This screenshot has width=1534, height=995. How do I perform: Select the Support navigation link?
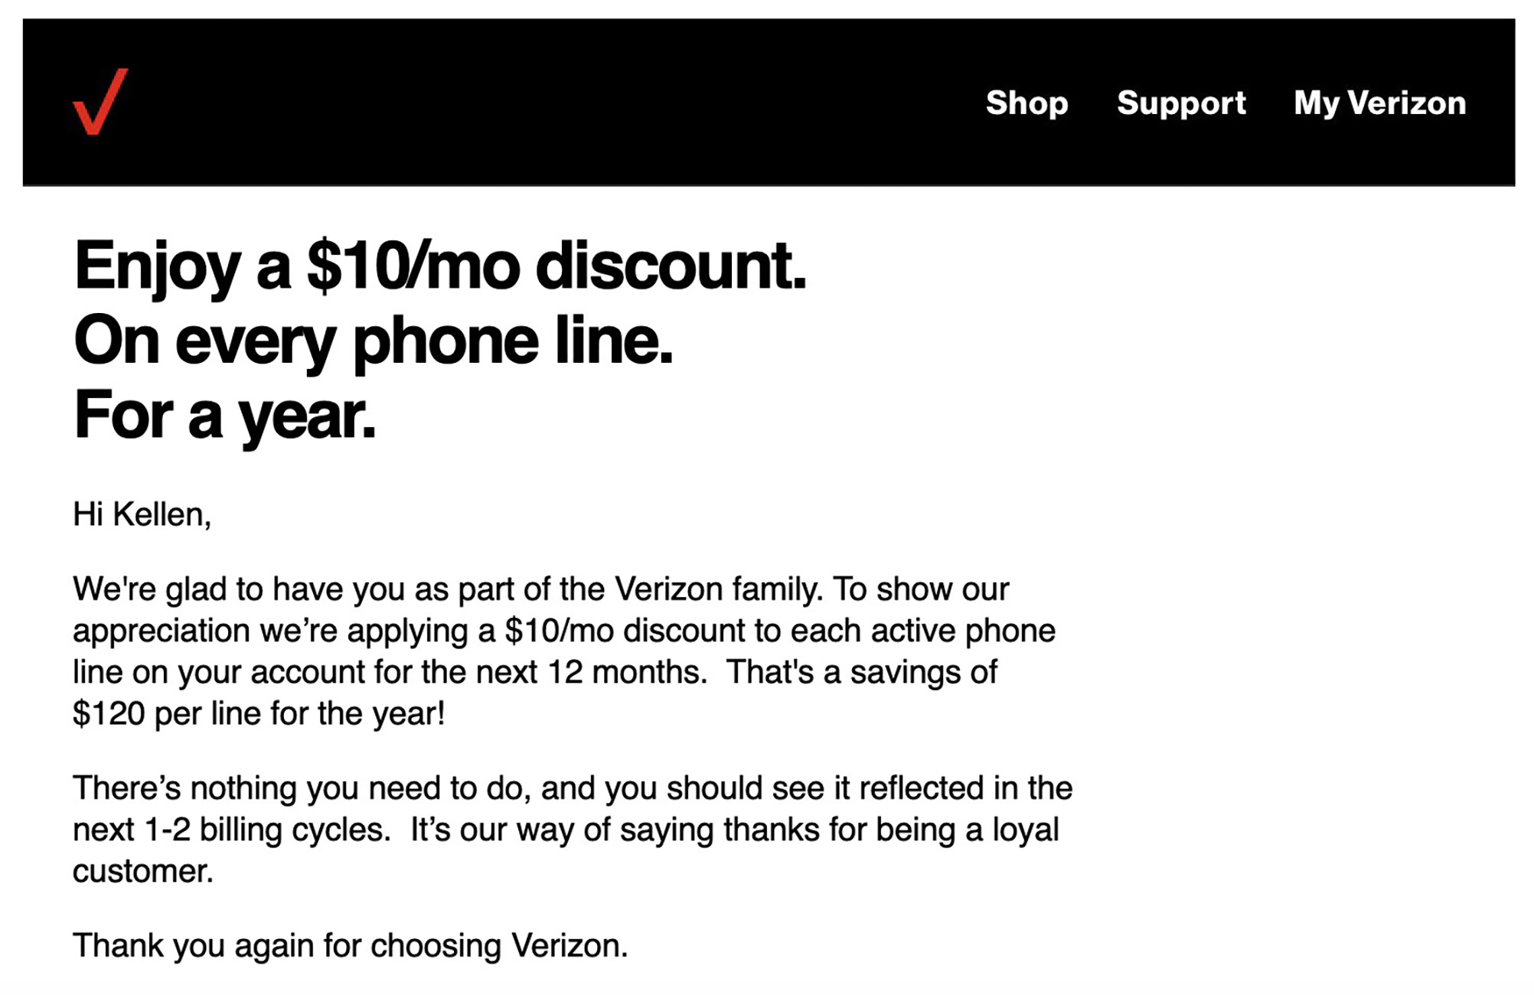pos(1182,103)
